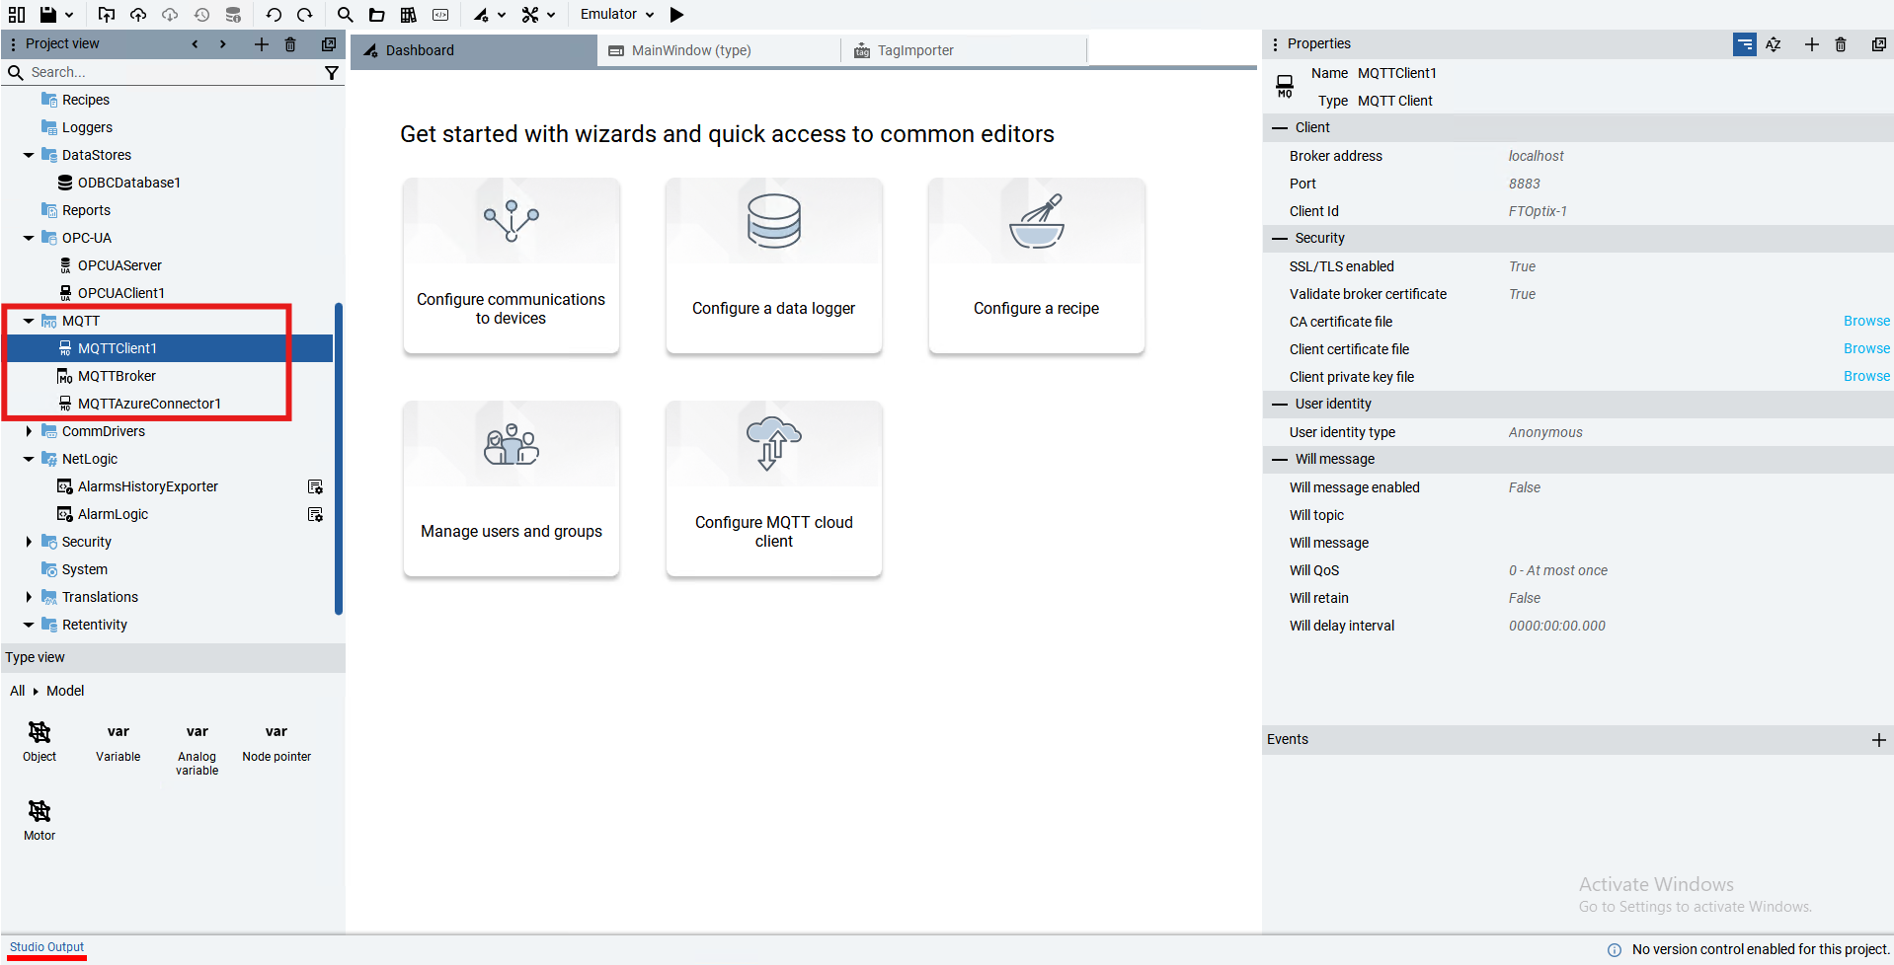Select the Motor type in Type view
This screenshot has height=965, width=1894.
pos(39,820)
